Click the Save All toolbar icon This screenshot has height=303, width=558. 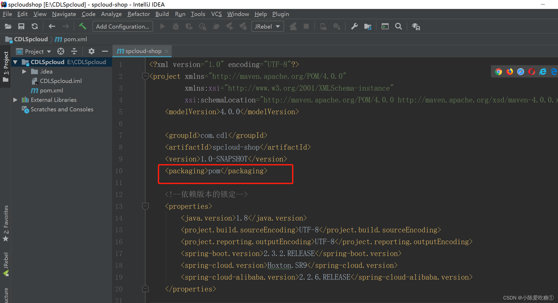[x=21, y=26]
